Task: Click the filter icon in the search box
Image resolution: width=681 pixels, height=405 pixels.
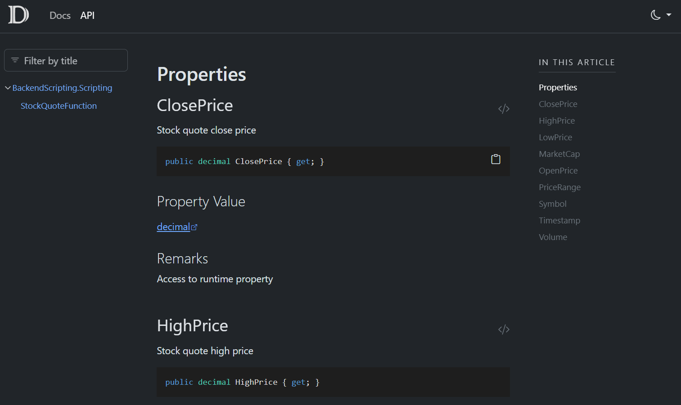Action: click(x=15, y=60)
